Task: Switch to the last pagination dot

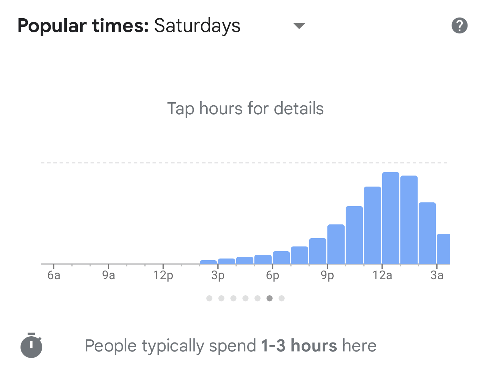Action: pos(282,298)
